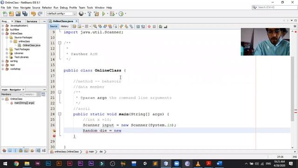Open the default config dropdown

pyautogui.click(x=61, y=14)
